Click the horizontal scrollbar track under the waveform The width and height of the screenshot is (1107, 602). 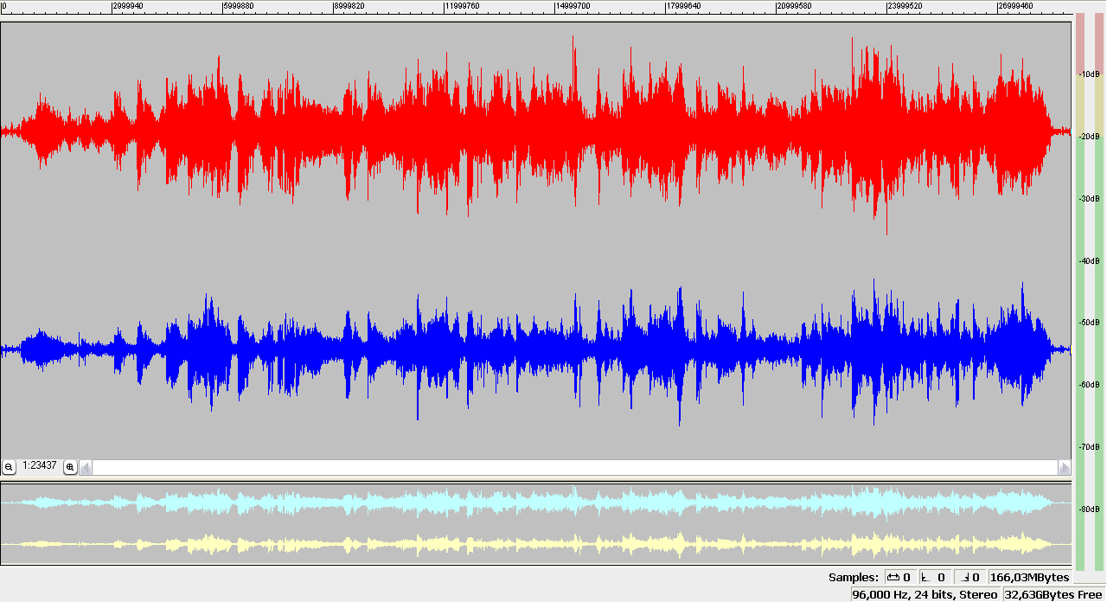point(575,467)
